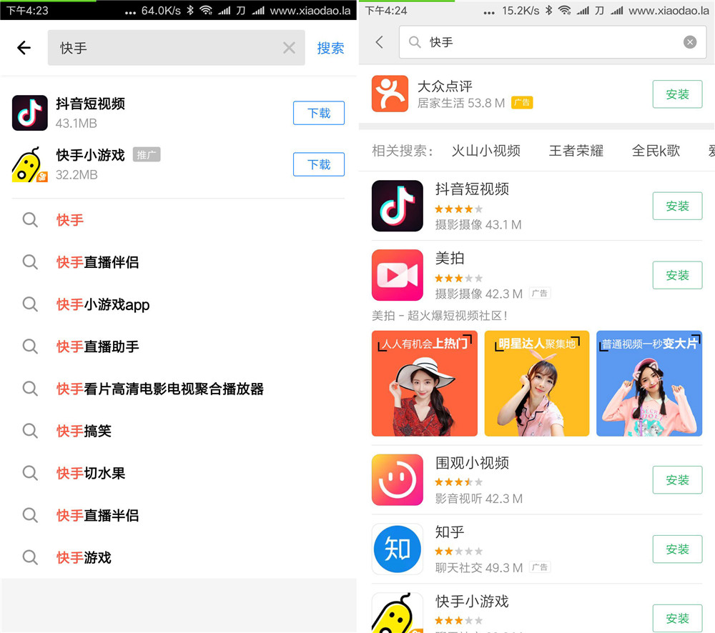Open the 抖音短视频 app icon in left list
The height and width of the screenshot is (633, 715).
tap(30, 113)
